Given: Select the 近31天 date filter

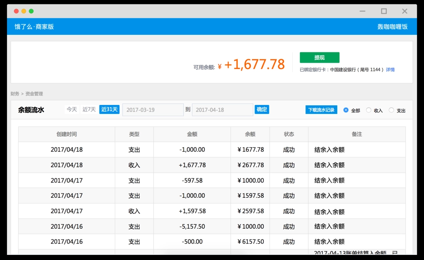Looking at the screenshot, I should click(109, 109).
